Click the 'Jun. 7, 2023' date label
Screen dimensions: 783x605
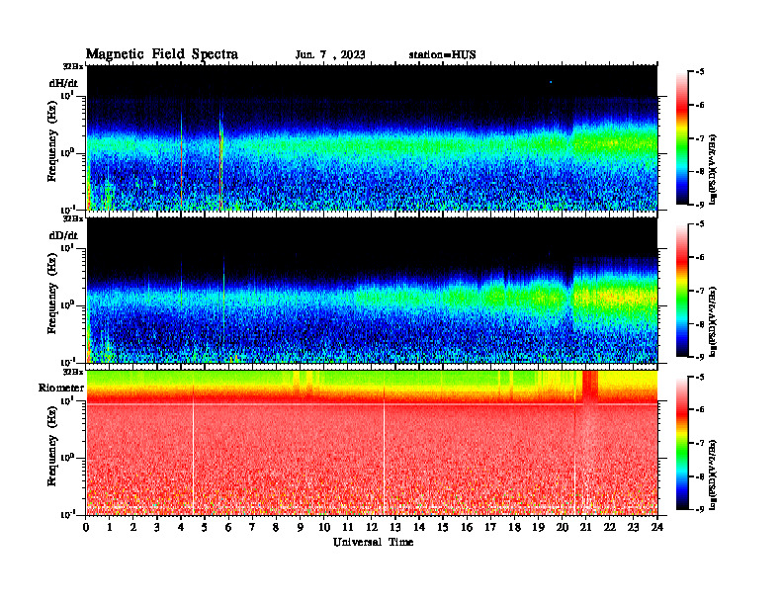(x=330, y=55)
